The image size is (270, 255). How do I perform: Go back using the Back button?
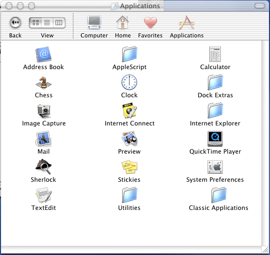point(15,23)
